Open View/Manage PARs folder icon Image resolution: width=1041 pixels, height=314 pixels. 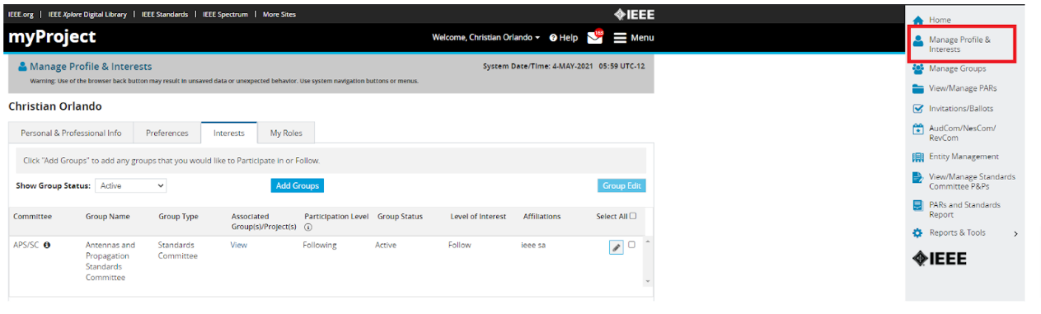coord(917,89)
